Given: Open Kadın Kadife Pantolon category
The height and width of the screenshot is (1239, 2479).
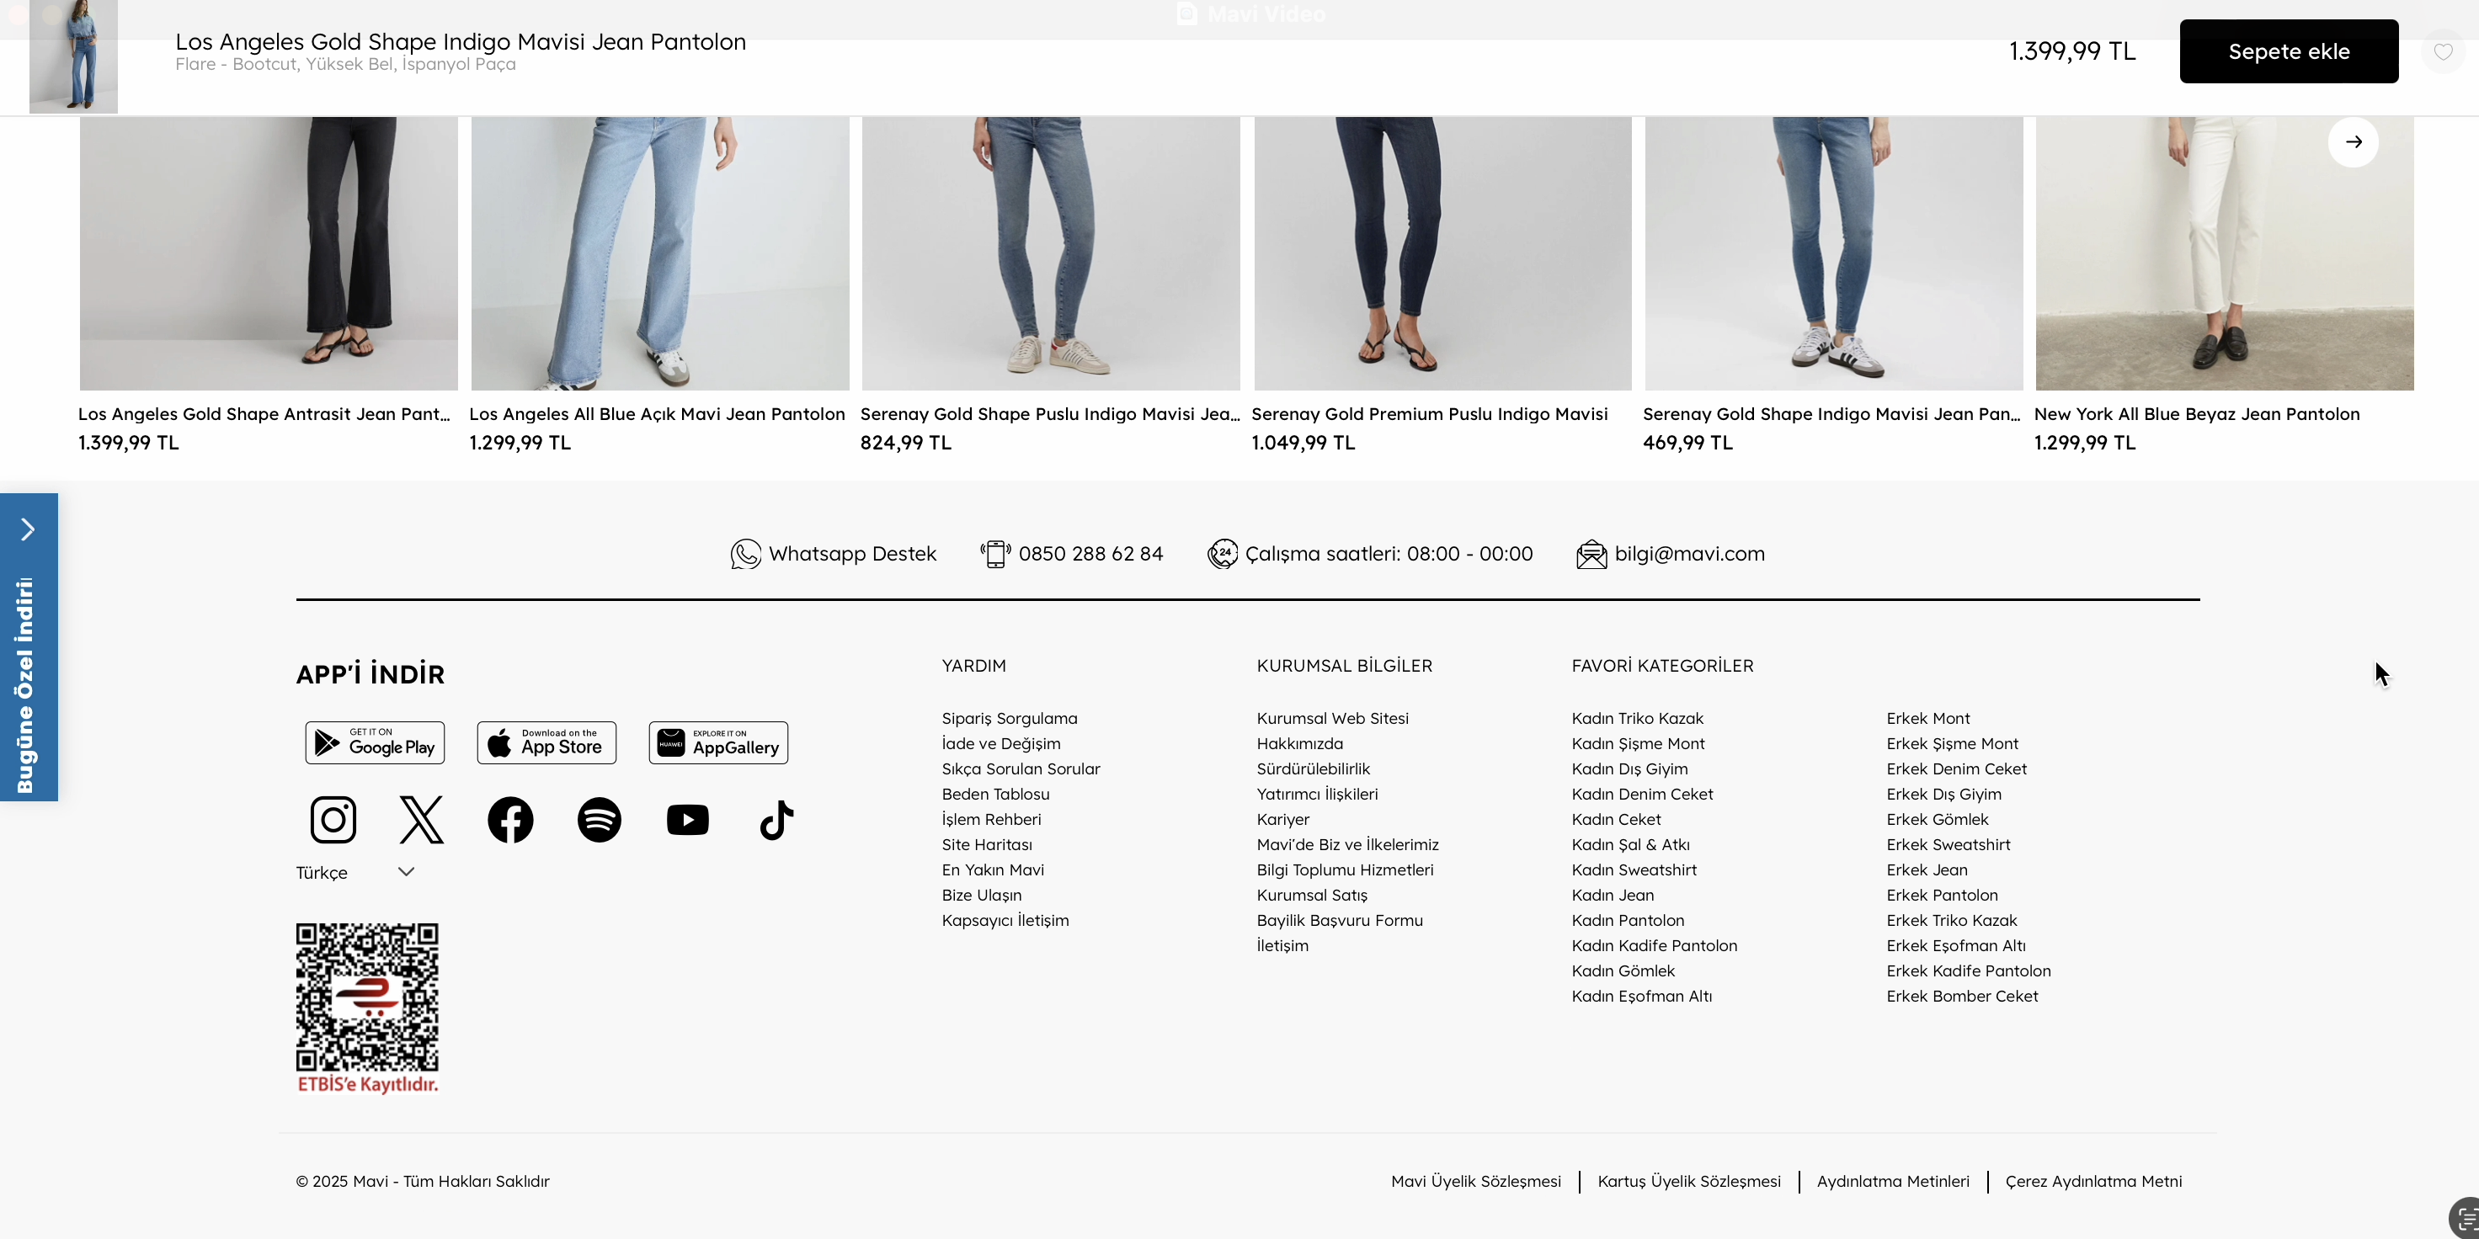Looking at the screenshot, I should click(x=1655, y=945).
